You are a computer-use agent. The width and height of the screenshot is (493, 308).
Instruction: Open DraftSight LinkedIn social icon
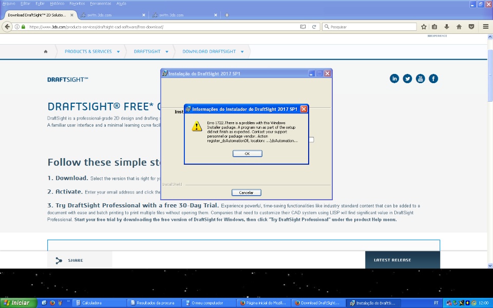(x=394, y=79)
